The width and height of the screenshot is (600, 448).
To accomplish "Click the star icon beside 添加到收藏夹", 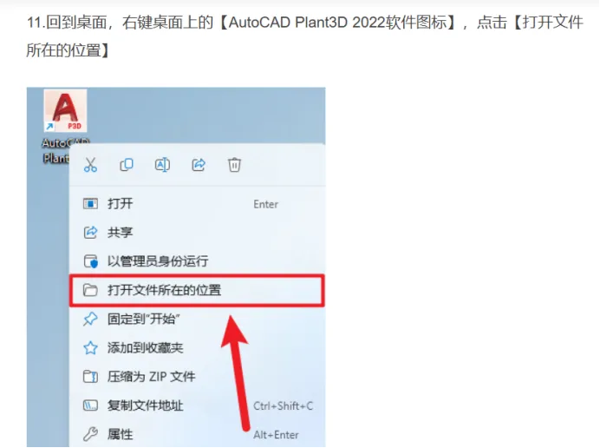I will tap(90, 347).
